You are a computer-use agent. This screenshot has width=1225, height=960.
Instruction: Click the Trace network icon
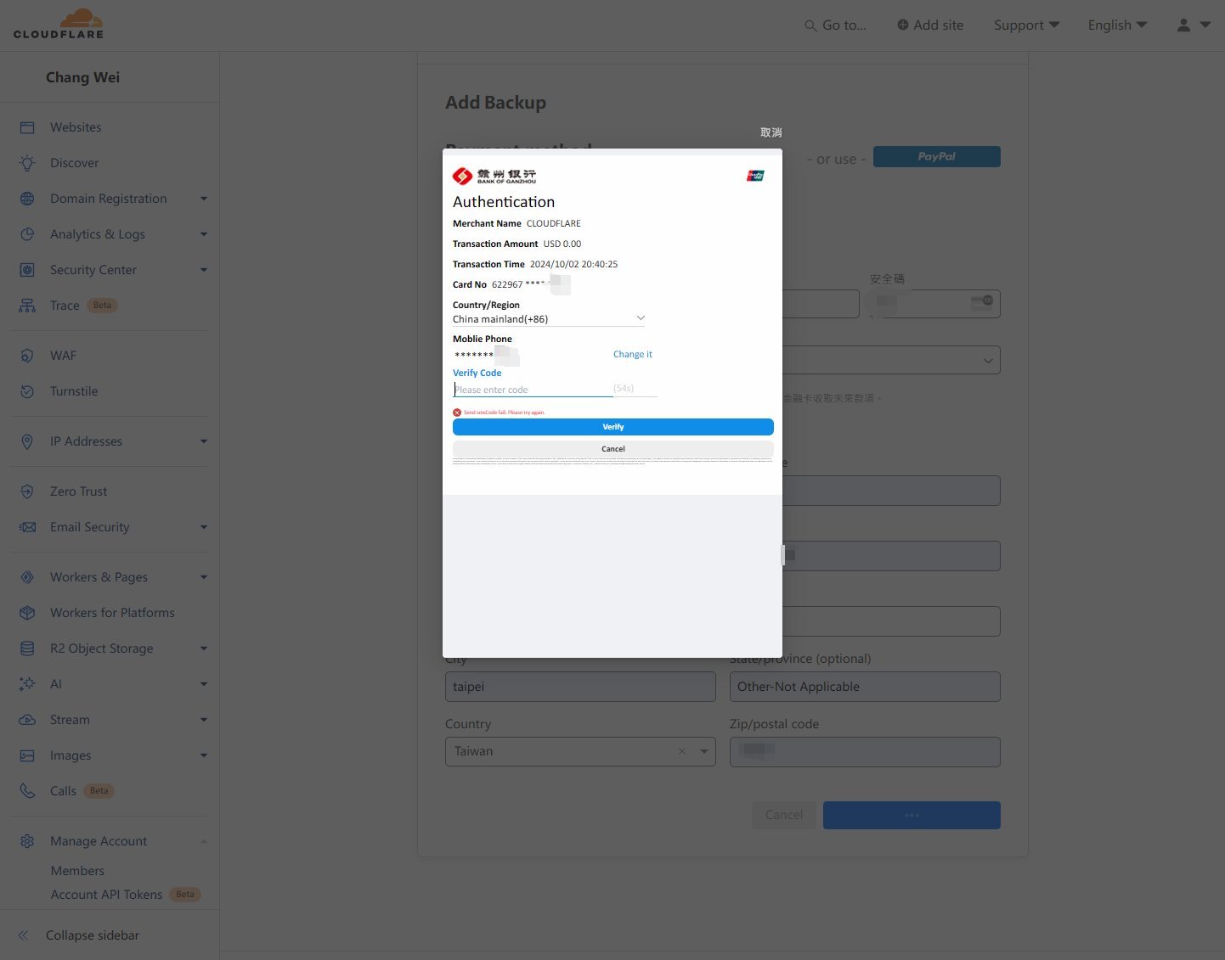pyautogui.click(x=27, y=306)
